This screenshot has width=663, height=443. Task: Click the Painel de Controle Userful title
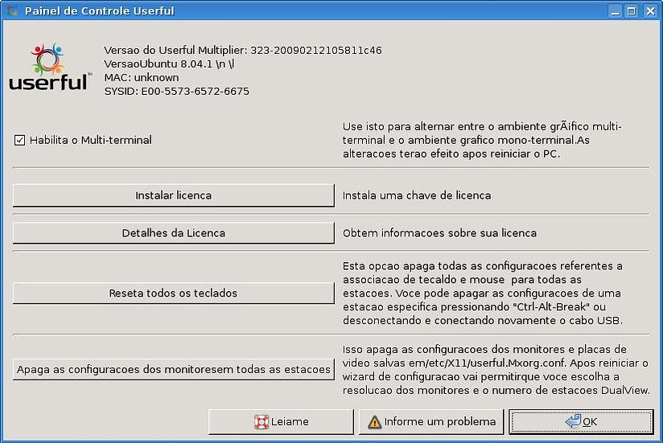point(99,10)
